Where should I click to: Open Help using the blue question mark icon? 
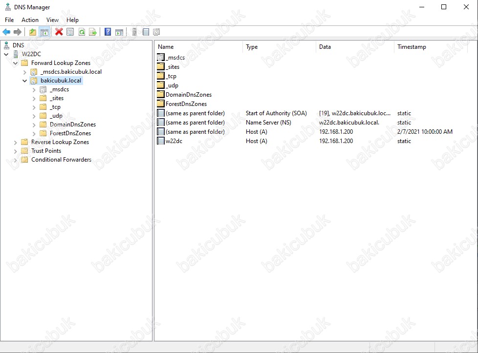coord(108,32)
